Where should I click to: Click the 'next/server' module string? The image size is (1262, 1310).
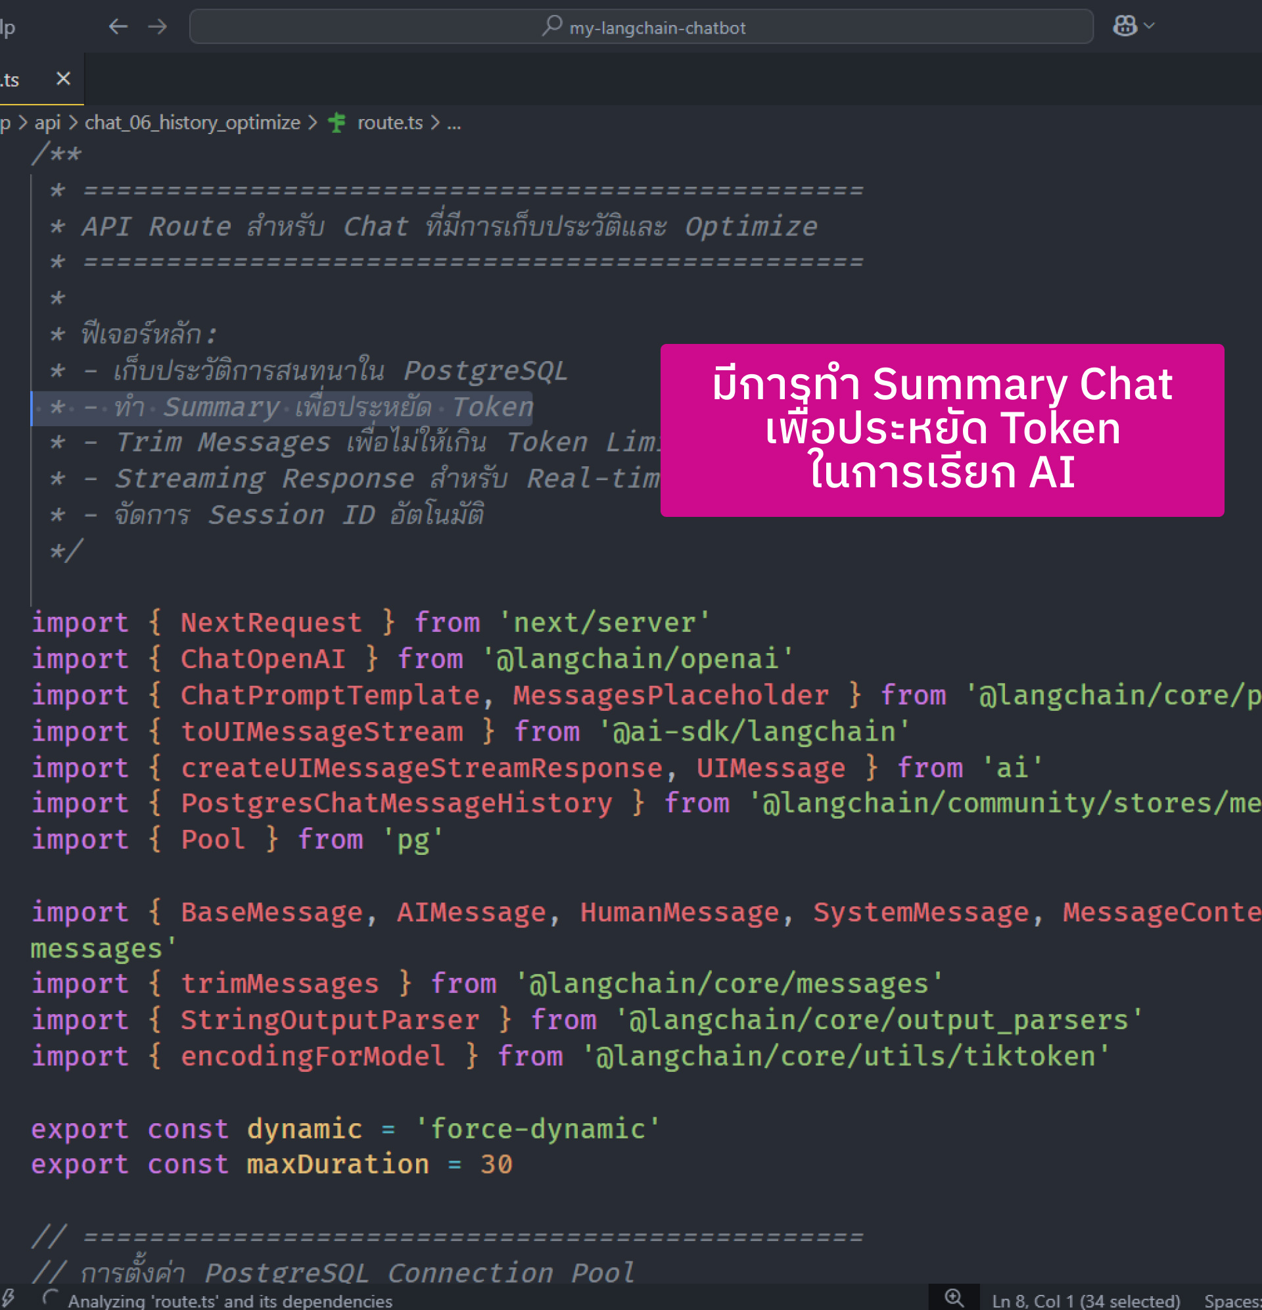[605, 622]
